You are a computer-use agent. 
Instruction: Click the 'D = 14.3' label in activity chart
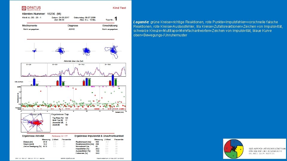(x=81, y=65)
